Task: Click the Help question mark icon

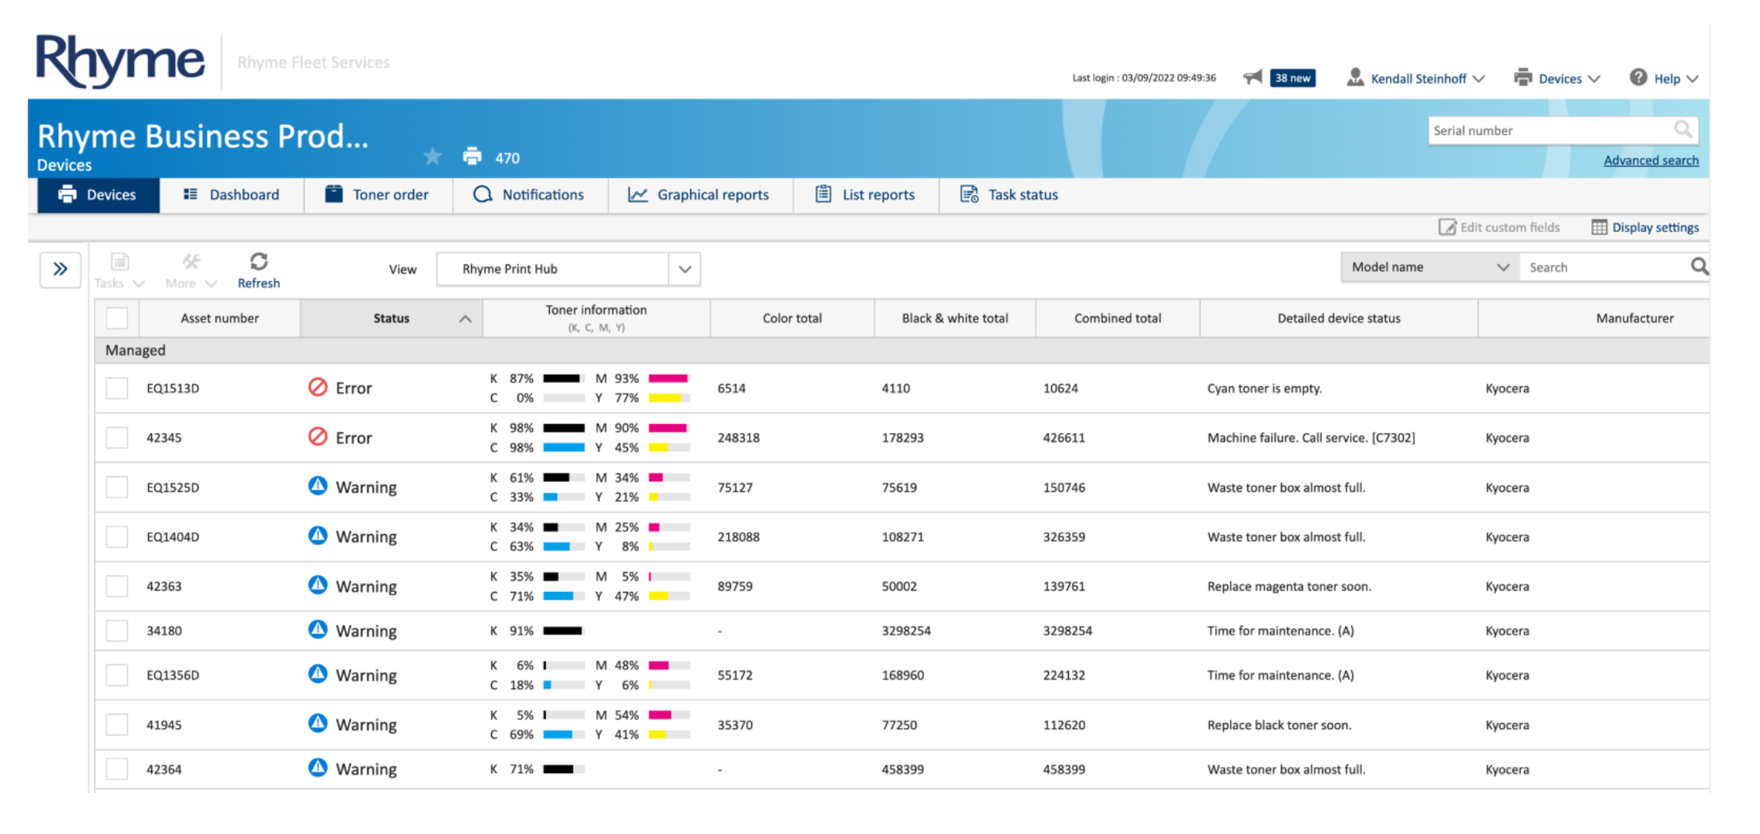Action: (1638, 77)
